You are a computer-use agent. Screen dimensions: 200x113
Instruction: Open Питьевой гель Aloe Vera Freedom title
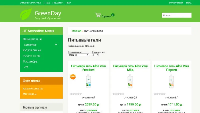click(x=88, y=68)
